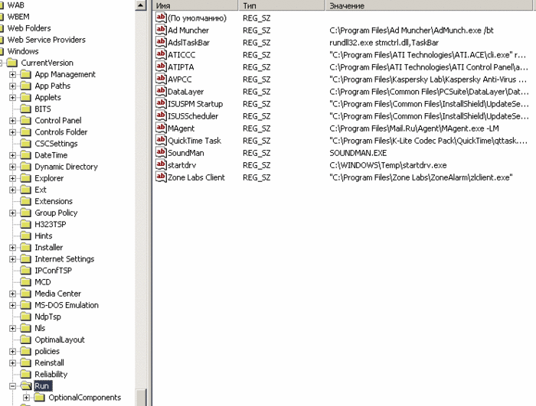Expand the OptionalComponents key
The image size is (536, 406).
click(26, 398)
